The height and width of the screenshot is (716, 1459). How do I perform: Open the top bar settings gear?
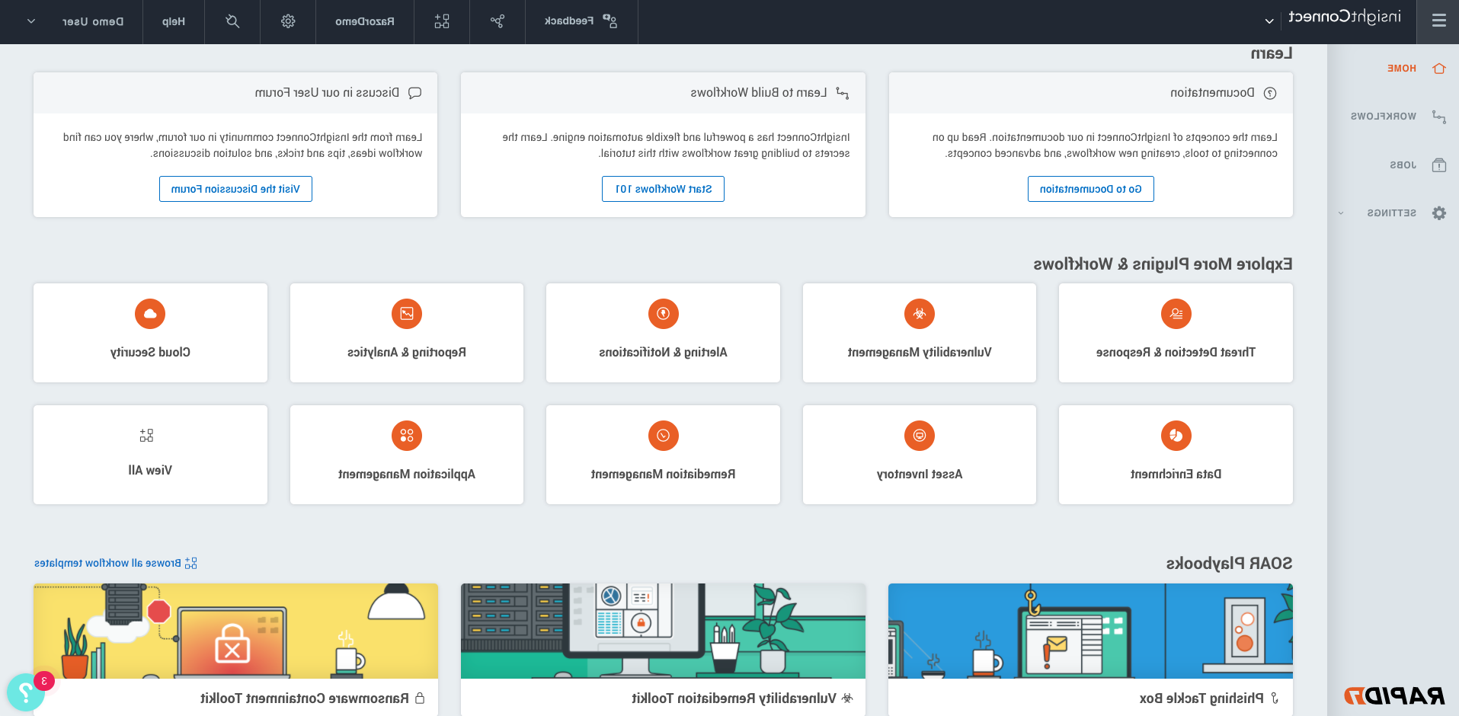(288, 21)
